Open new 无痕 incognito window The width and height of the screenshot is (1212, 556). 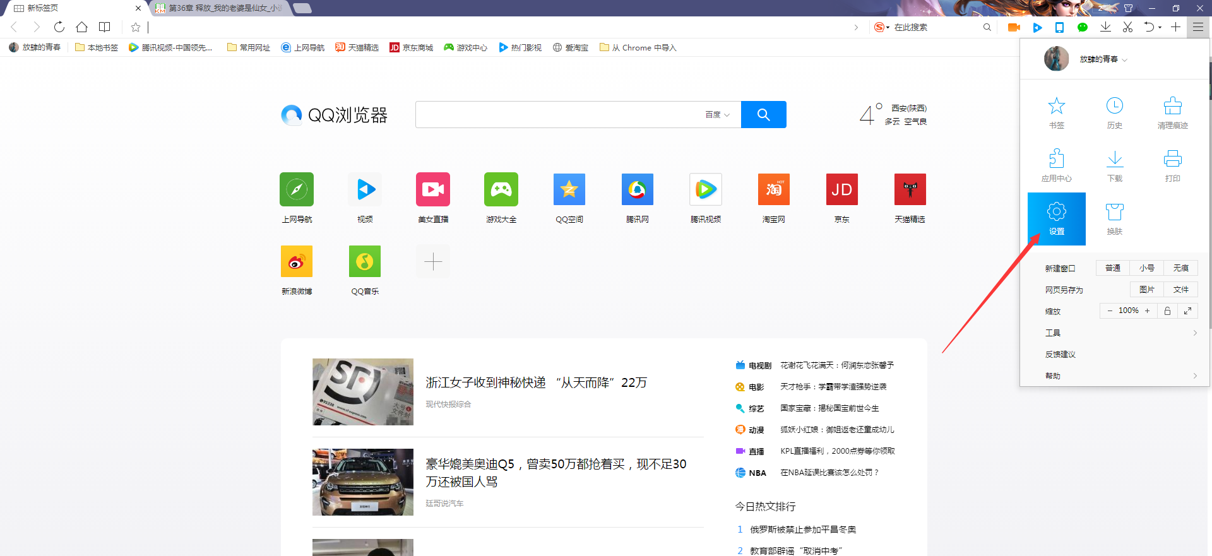click(1181, 268)
